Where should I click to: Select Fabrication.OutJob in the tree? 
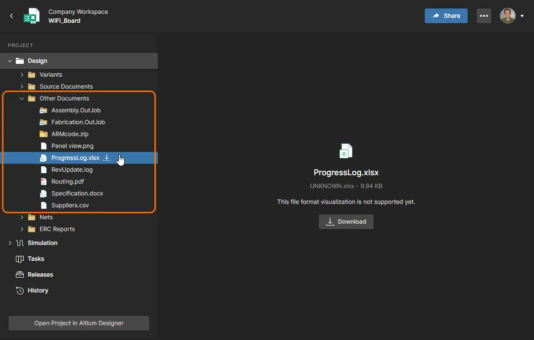78,122
